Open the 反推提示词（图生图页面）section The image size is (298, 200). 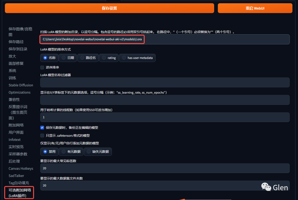tap(18, 112)
